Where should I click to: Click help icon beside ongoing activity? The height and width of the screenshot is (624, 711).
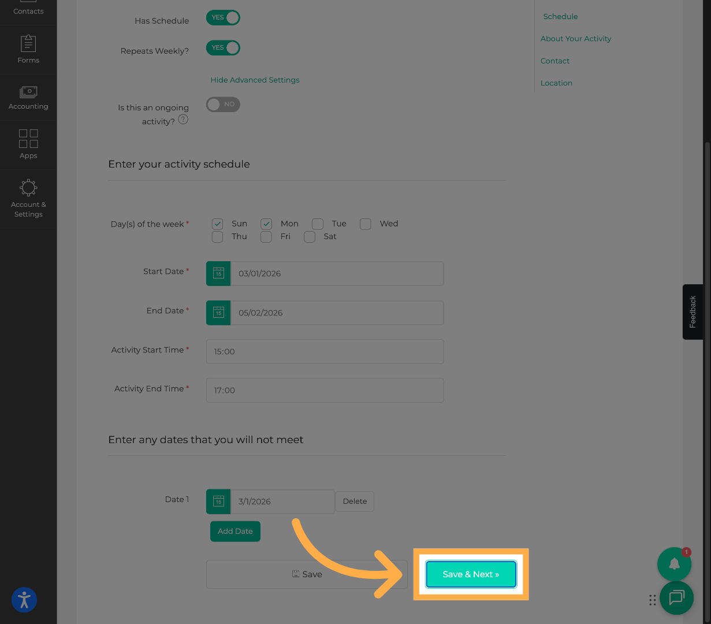tap(183, 120)
